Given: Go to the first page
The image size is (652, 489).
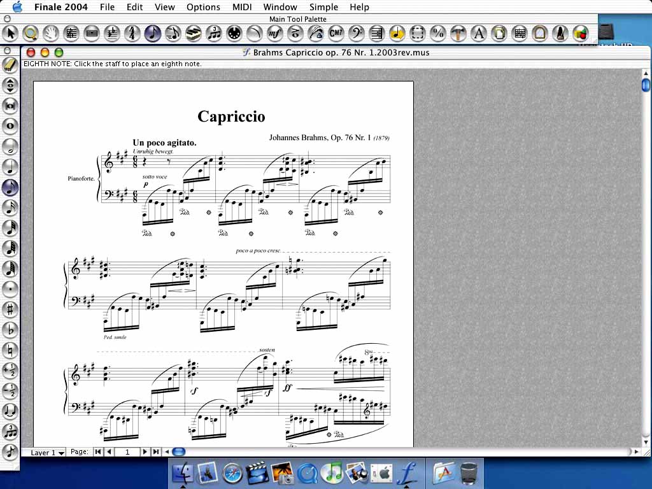Looking at the screenshot, I should 98,451.
